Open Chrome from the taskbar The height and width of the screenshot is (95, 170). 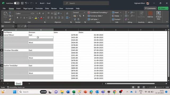point(114,92)
